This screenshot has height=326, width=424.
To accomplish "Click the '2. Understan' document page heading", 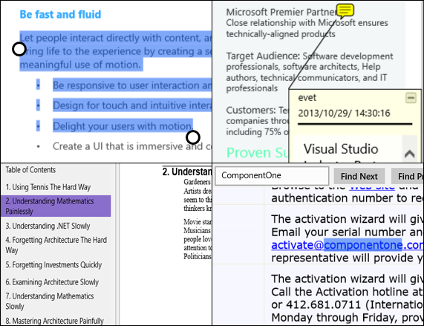I will click(187, 172).
